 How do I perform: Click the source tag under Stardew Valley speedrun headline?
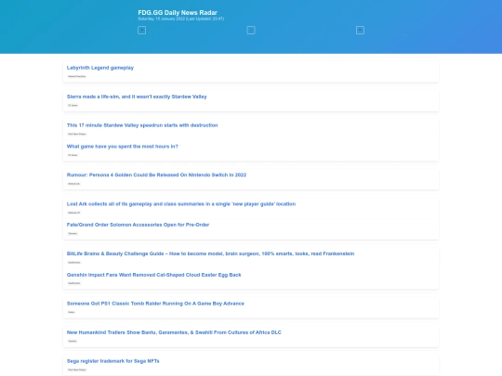point(77,134)
